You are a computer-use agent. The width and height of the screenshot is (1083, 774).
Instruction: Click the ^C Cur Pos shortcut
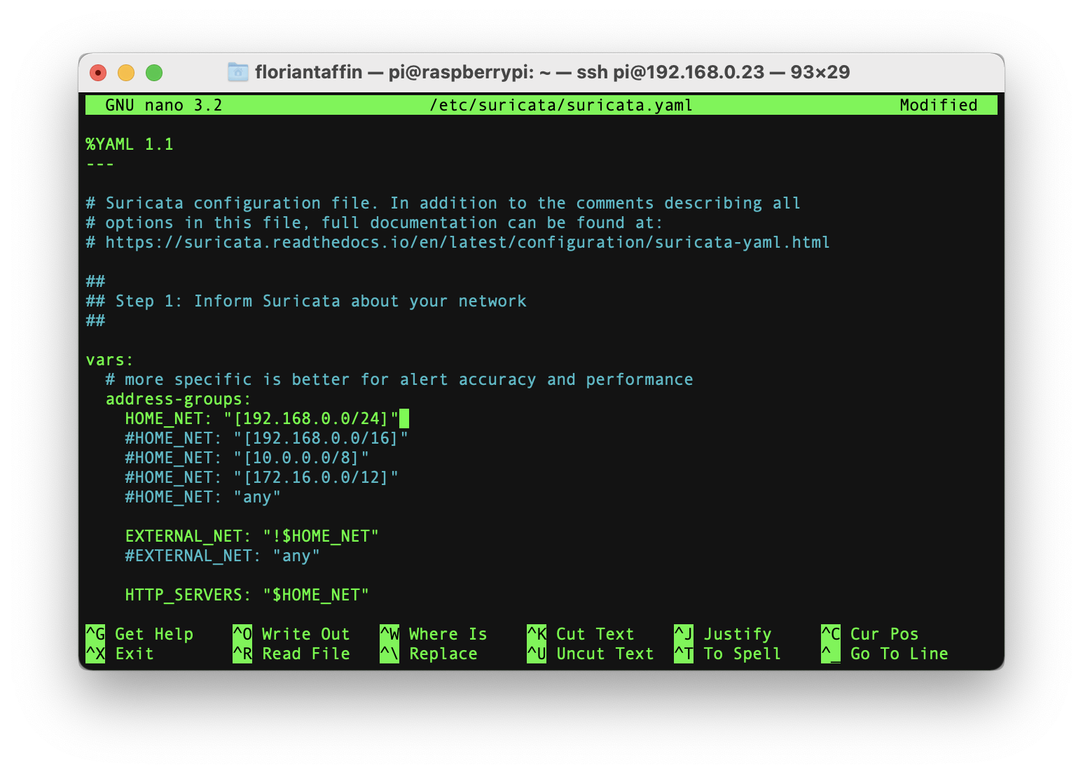pyautogui.click(x=870, y=634)
